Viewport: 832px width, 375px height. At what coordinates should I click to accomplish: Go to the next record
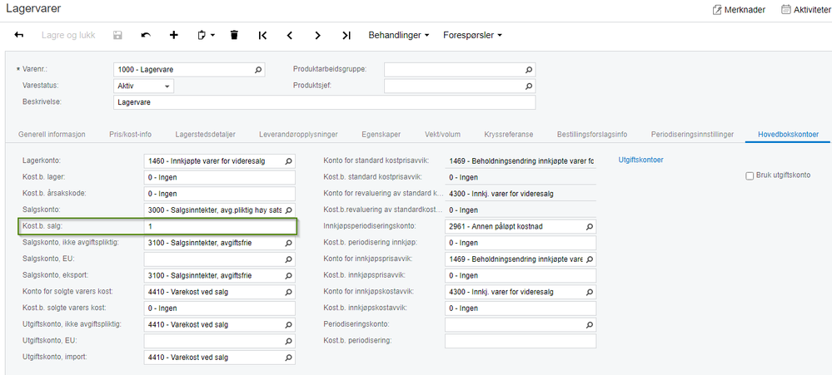pyautogui.click(x=318, y=36)
